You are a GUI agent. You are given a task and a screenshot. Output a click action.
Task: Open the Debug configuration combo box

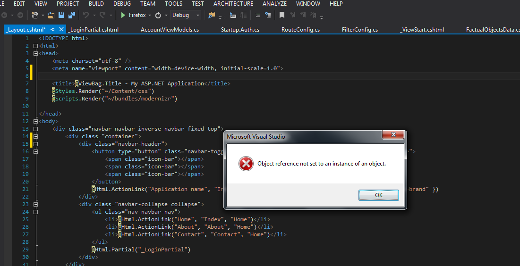point(186,15)
